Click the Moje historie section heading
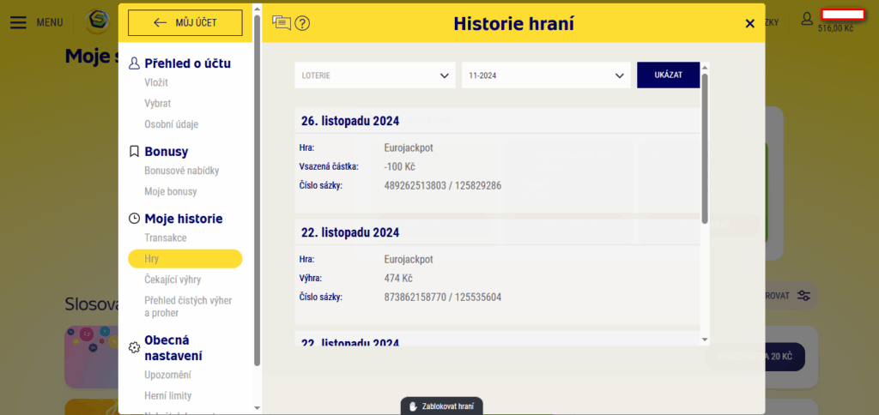Viewport: 879px width, 415px height. (x=184, y=219)
